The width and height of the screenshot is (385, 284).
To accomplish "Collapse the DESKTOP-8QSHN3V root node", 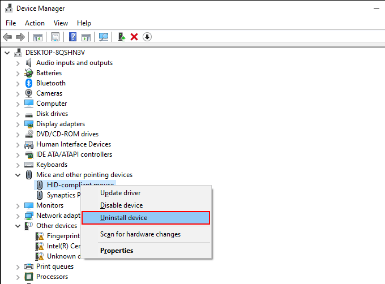I will [x=7, y=53].
